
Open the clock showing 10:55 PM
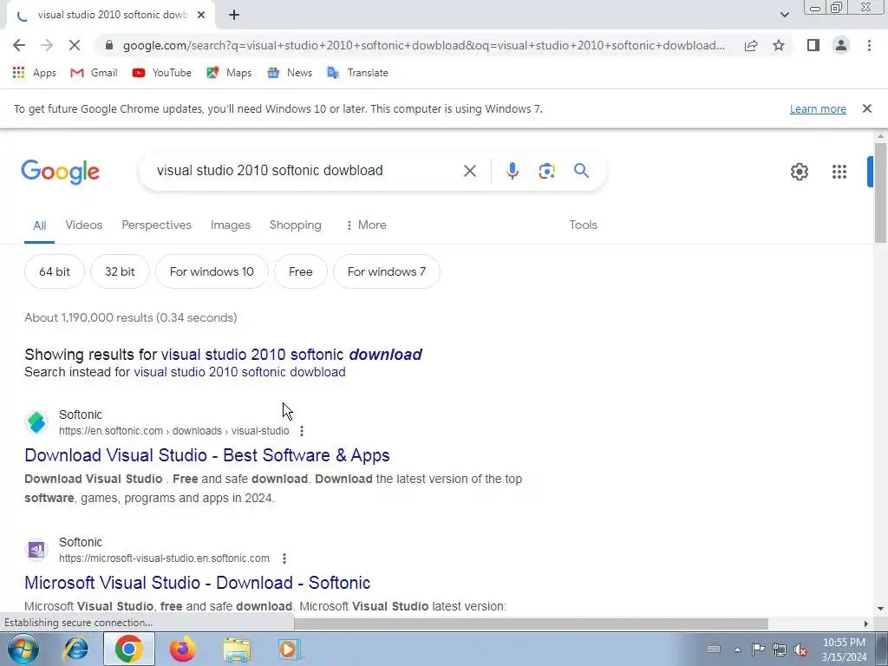click(x=844, y=650)
